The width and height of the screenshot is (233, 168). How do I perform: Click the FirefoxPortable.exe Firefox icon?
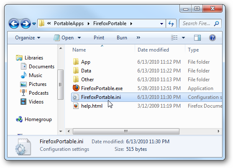point(76,88)
